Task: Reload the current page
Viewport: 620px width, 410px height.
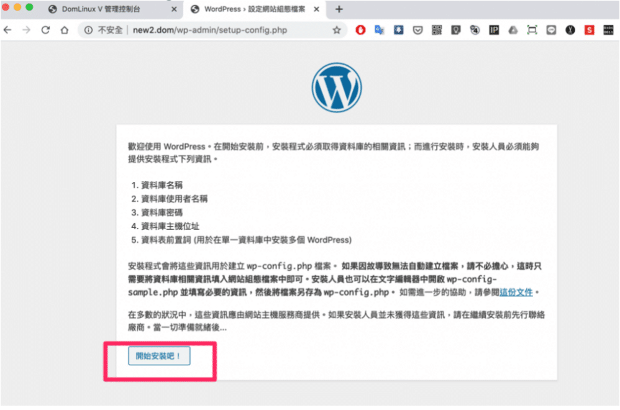Action: 45,30
